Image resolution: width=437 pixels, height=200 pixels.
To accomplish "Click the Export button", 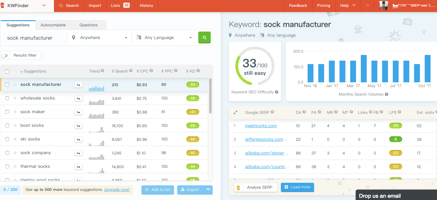I will pos(191,190).
